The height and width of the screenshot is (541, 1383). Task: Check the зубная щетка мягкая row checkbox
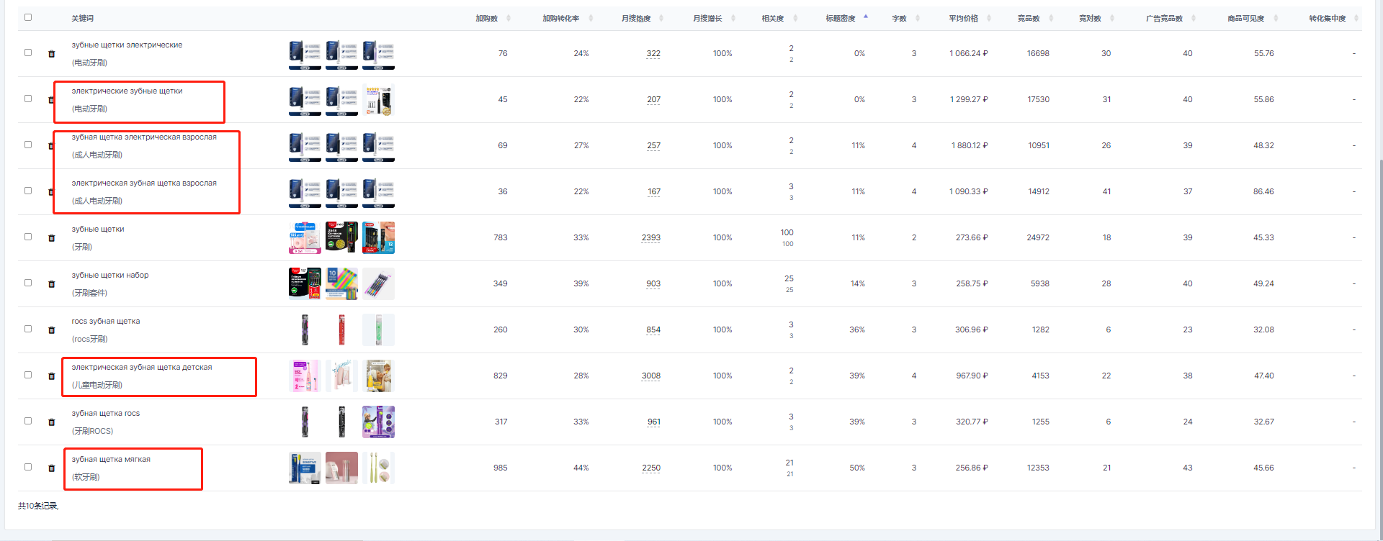pyautogui.click(x=28, y=467)
